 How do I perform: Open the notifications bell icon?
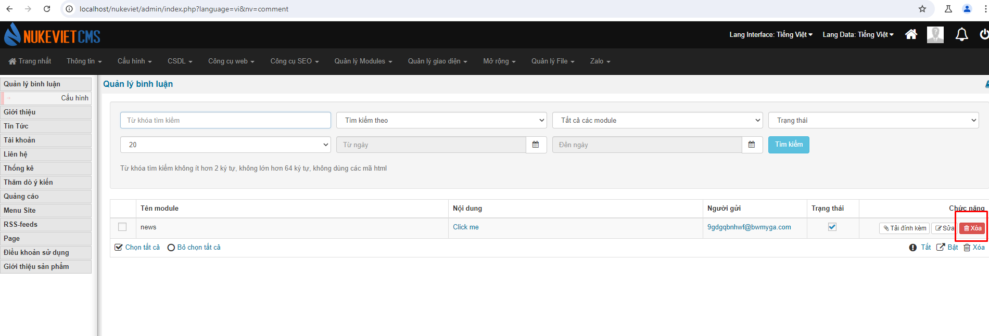point(961,35)
